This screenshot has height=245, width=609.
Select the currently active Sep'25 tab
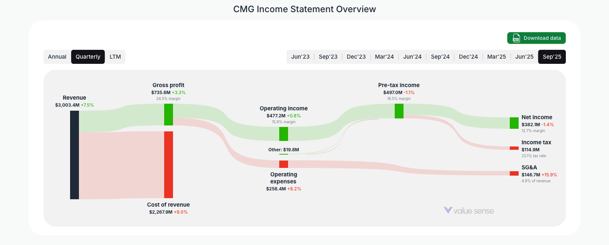click(552, 56)
